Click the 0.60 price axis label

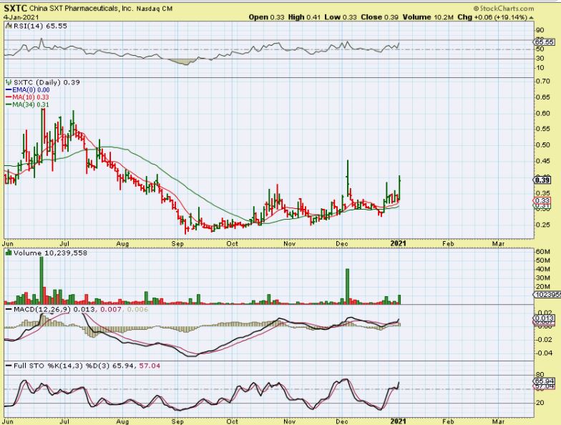[x=542, y=113]
